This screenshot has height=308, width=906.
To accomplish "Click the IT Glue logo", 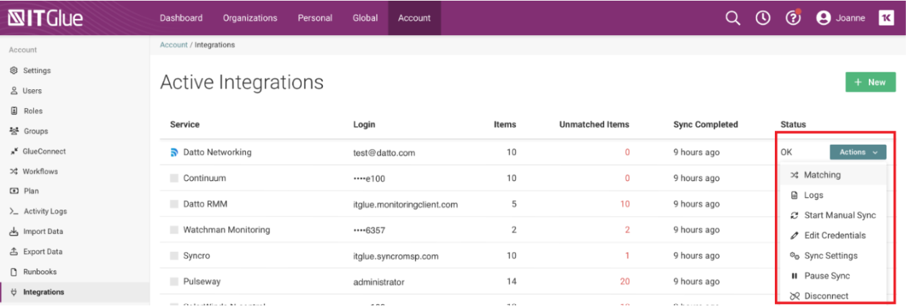I will click(45, 18).
